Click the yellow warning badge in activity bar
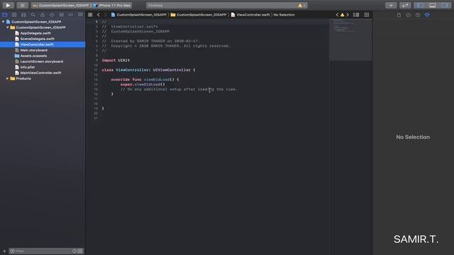 tap(301, 6)
